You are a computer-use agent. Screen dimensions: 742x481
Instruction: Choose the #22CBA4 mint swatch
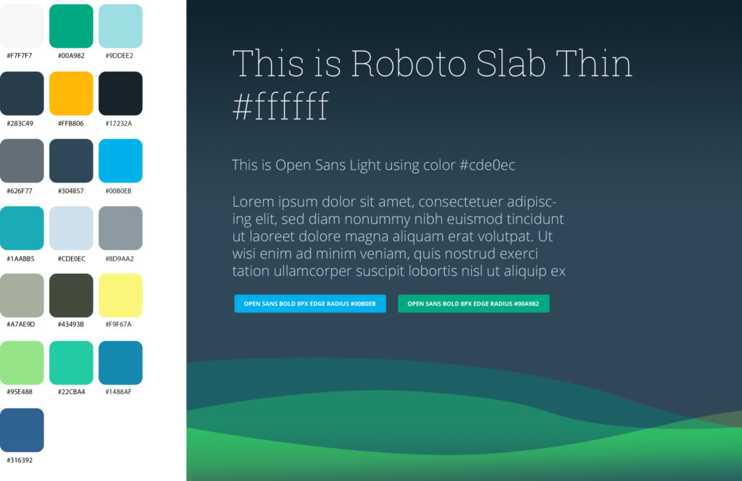coord(71,363)
